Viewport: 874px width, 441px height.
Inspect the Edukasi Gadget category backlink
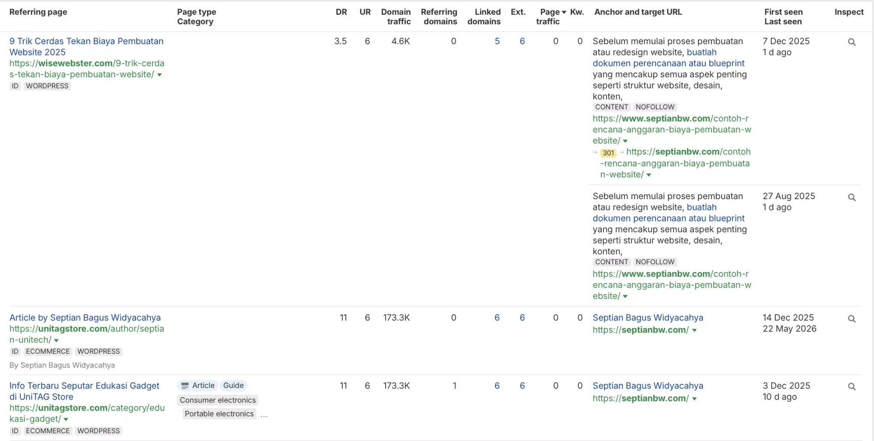851,387
